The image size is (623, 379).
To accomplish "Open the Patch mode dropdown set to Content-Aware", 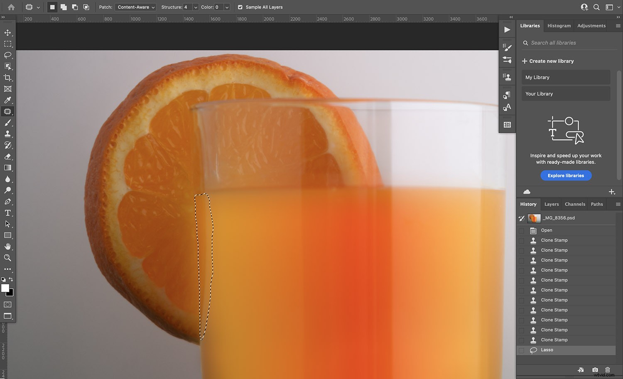I will pos(135,7).
